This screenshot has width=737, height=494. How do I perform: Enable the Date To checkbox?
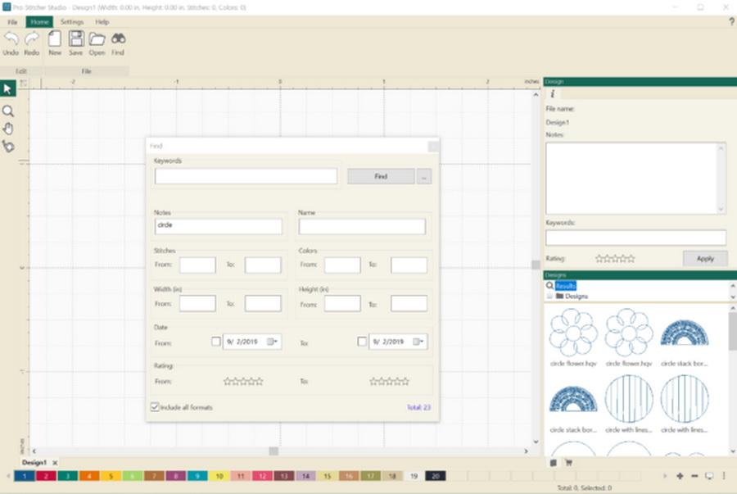362,342
